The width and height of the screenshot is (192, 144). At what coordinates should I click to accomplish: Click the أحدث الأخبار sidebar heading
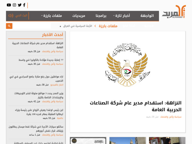click(53, 35)
